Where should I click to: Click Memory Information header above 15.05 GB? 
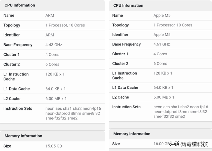(x=23, y=136)
